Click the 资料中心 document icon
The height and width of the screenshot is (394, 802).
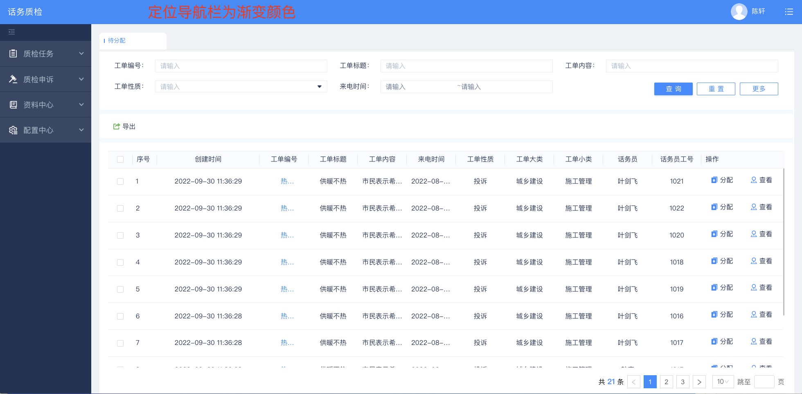click(x=13, y=105)
